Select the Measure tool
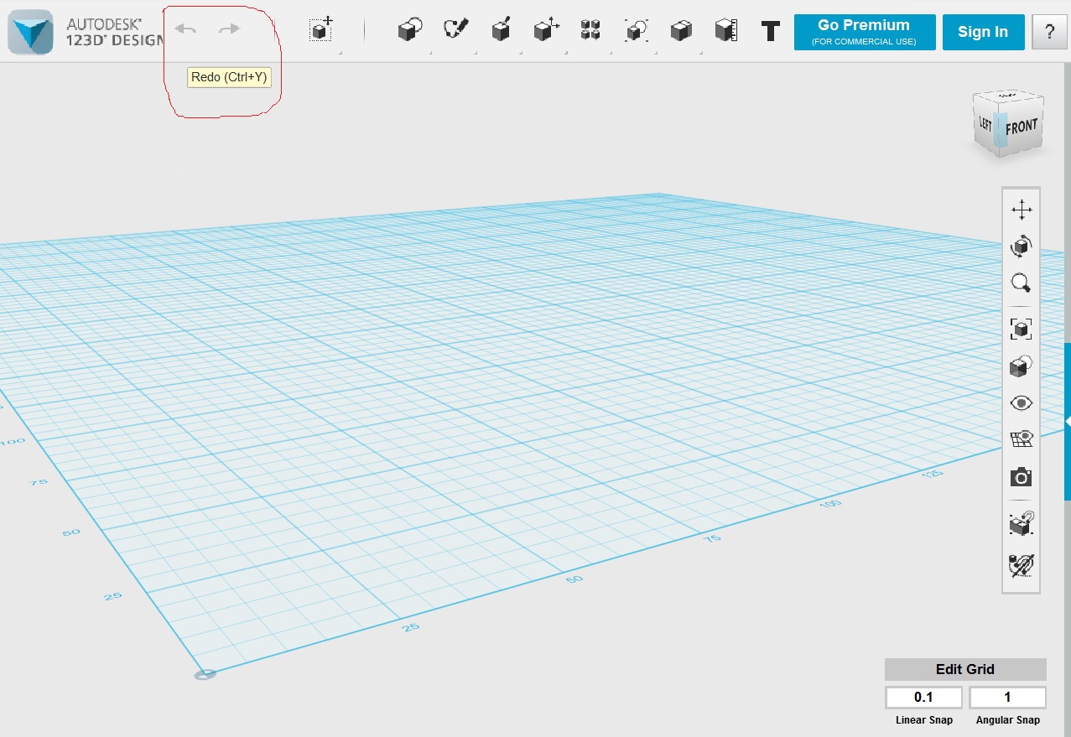The image size is (1071, 737). [726, 31]
